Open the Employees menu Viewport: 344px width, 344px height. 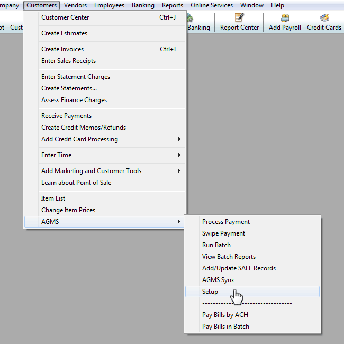click(109, 5)
